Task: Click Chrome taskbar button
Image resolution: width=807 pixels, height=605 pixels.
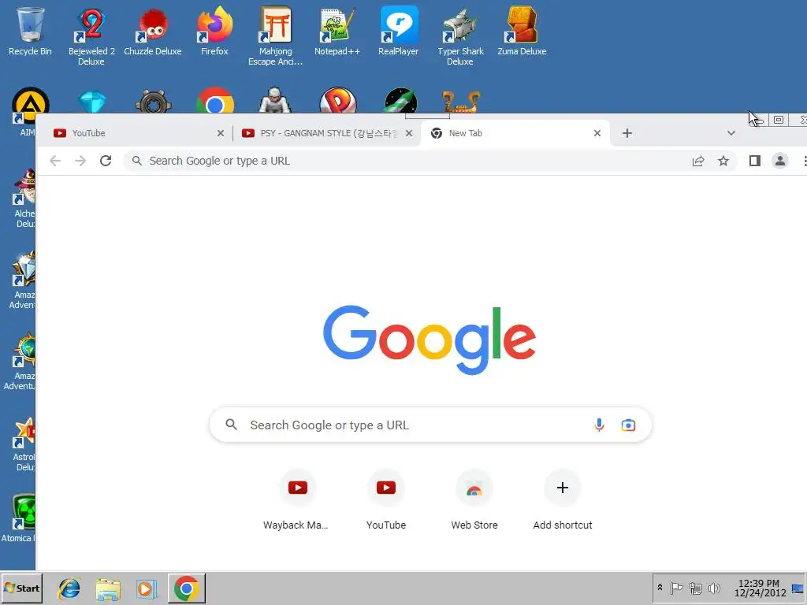Action: point(186,588)
